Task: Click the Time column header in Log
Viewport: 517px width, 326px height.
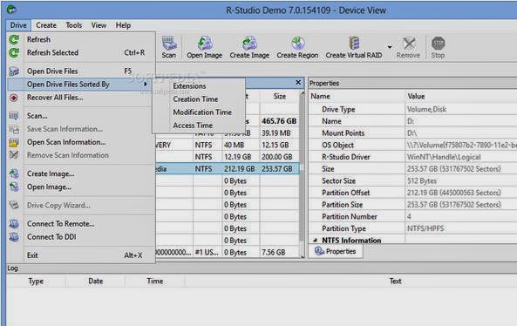Action: point(155,282)
